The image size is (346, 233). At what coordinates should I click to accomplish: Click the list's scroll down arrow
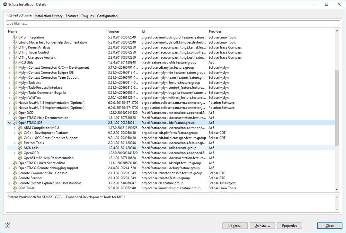[x=337, y=190]
